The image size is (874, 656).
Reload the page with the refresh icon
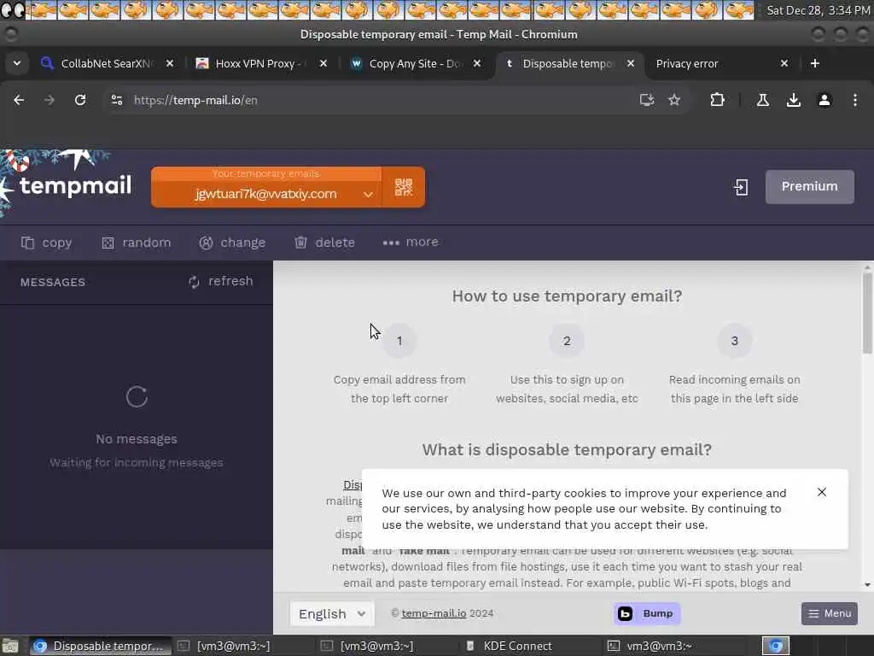pyautogui.click(x=80, y=100)
